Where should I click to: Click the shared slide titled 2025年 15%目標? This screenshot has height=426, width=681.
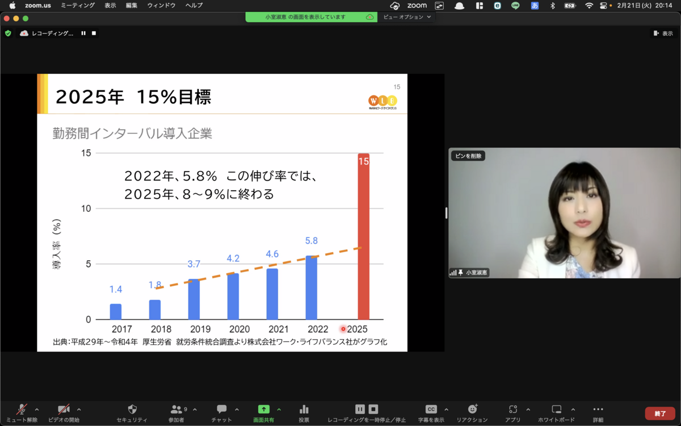222,212
